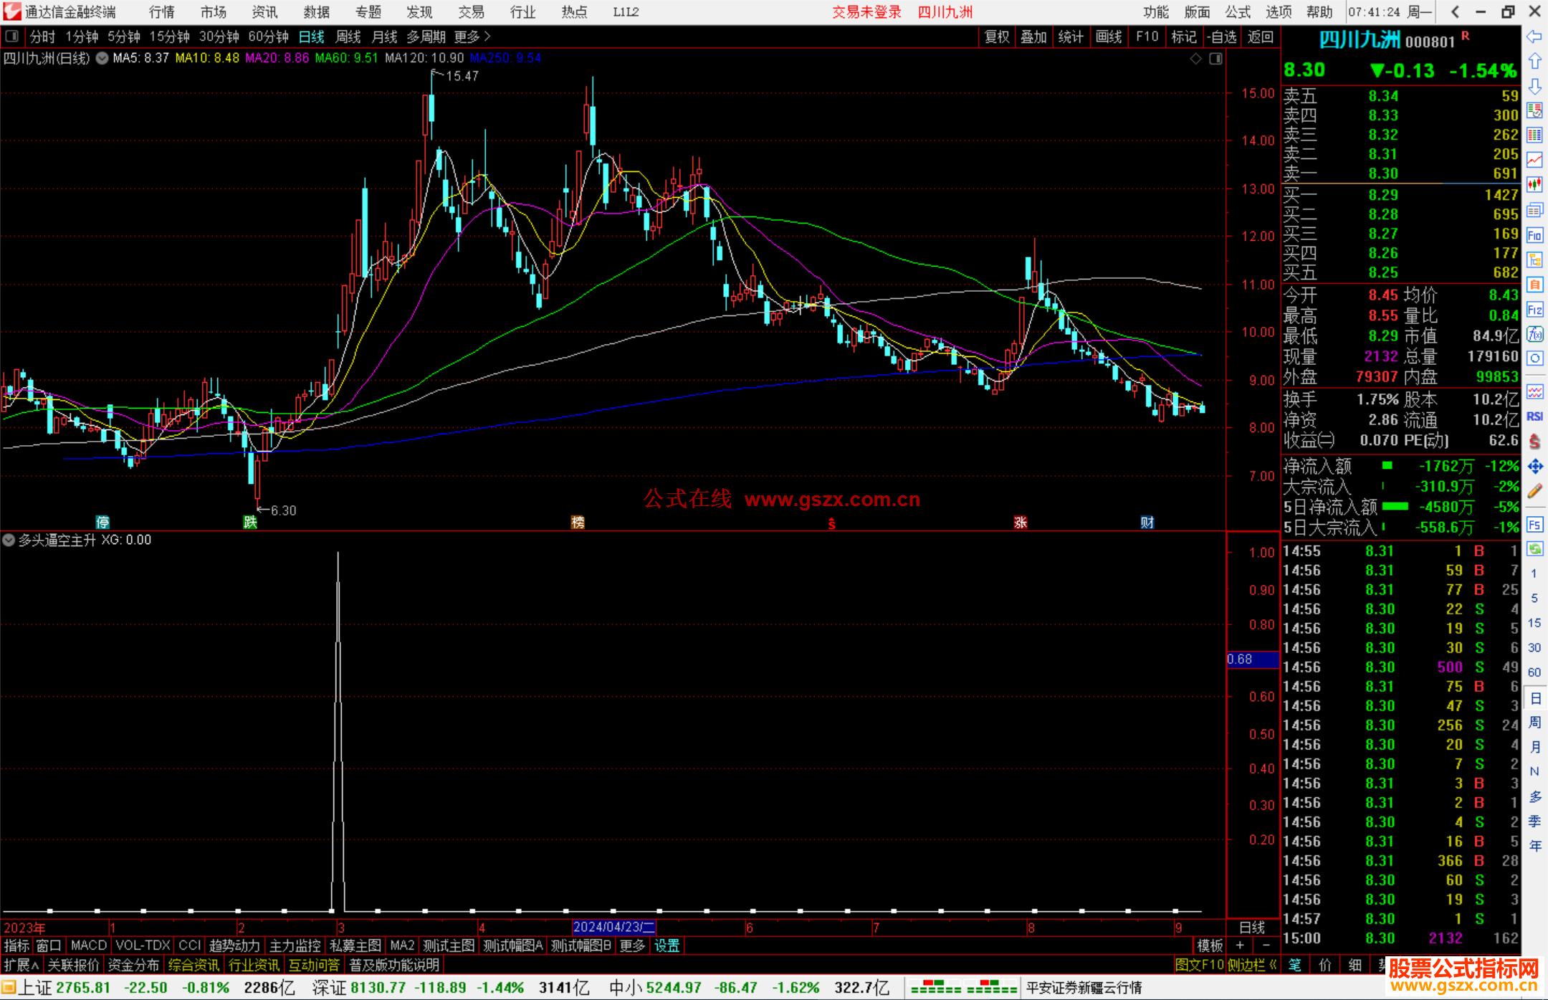The width and height of the screenshot is (1548, 1000).
Task: Click the formula f(x) sidebar icon
Action: click(1534, 334)
